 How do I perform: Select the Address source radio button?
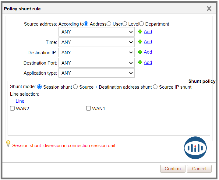click(x=86, y=24)
